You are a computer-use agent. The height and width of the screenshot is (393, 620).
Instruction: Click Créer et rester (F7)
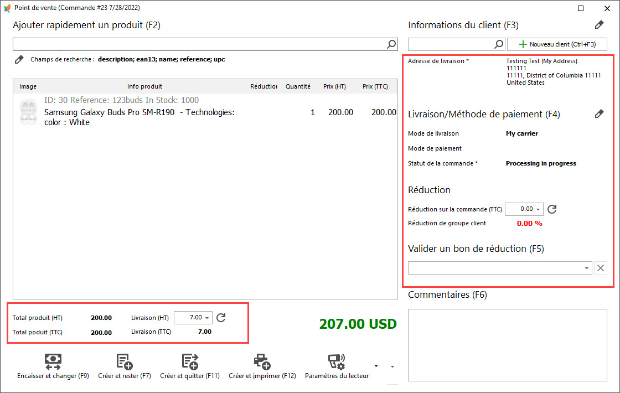tap(125, 366)
